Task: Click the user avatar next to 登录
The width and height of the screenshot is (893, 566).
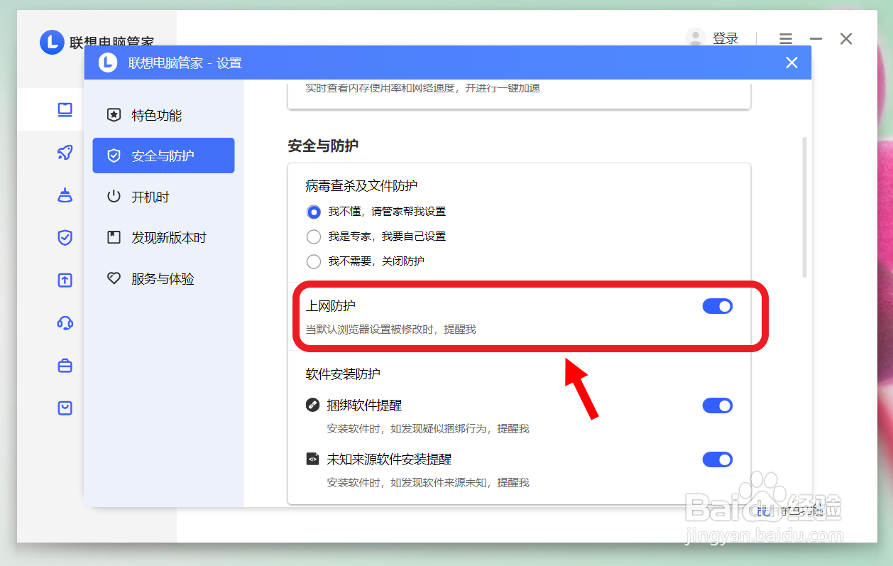Action: 695,38
